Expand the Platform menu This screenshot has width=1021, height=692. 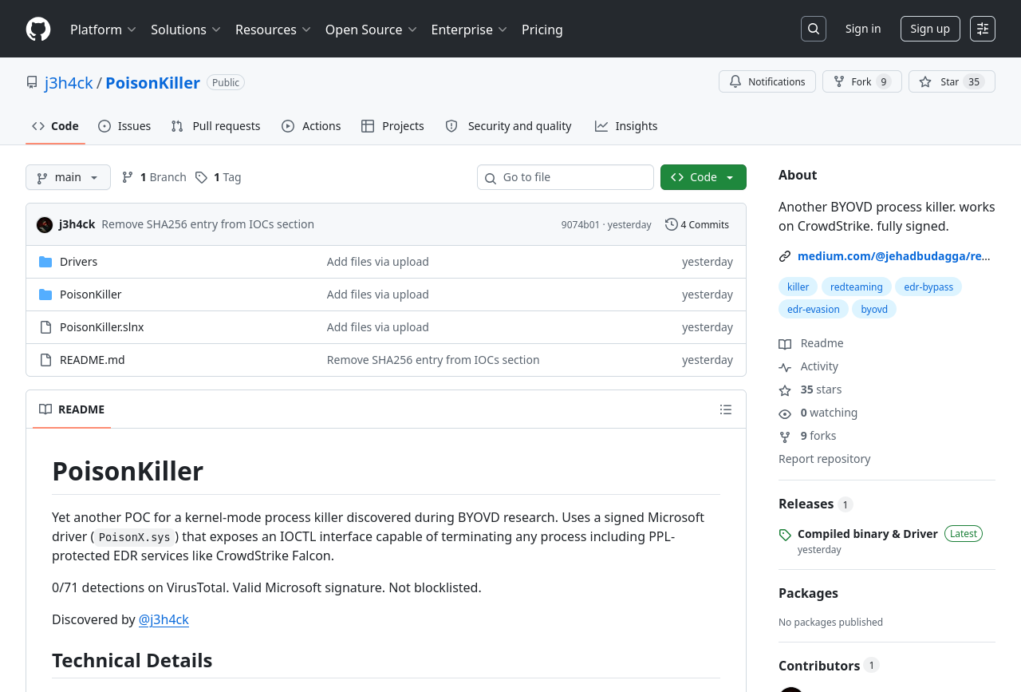[103, 30]
